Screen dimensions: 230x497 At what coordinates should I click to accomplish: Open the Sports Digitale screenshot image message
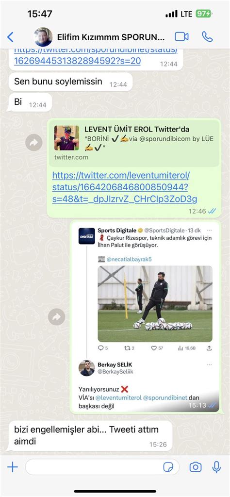(145, 317)
